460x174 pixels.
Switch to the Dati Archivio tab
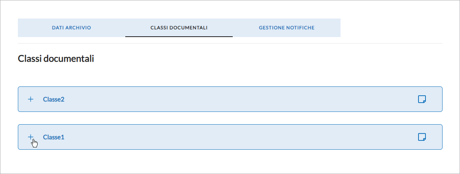[71, 28]
